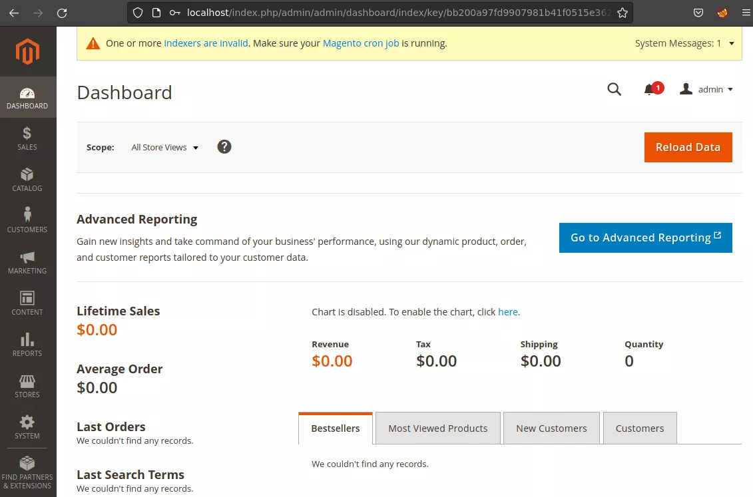Click the Scope help question mark
The height and width of the screenshot is (497, 753).
224,147
